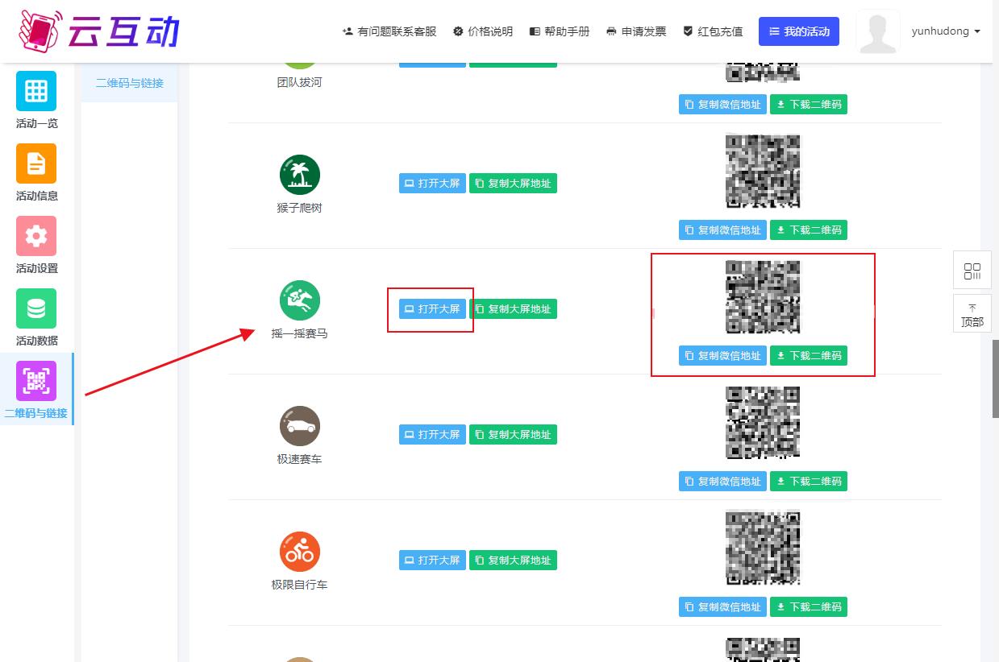This screenshot has width=999, height=662.
Task: Click the 我的活动 button
Action: coord(799,31)
